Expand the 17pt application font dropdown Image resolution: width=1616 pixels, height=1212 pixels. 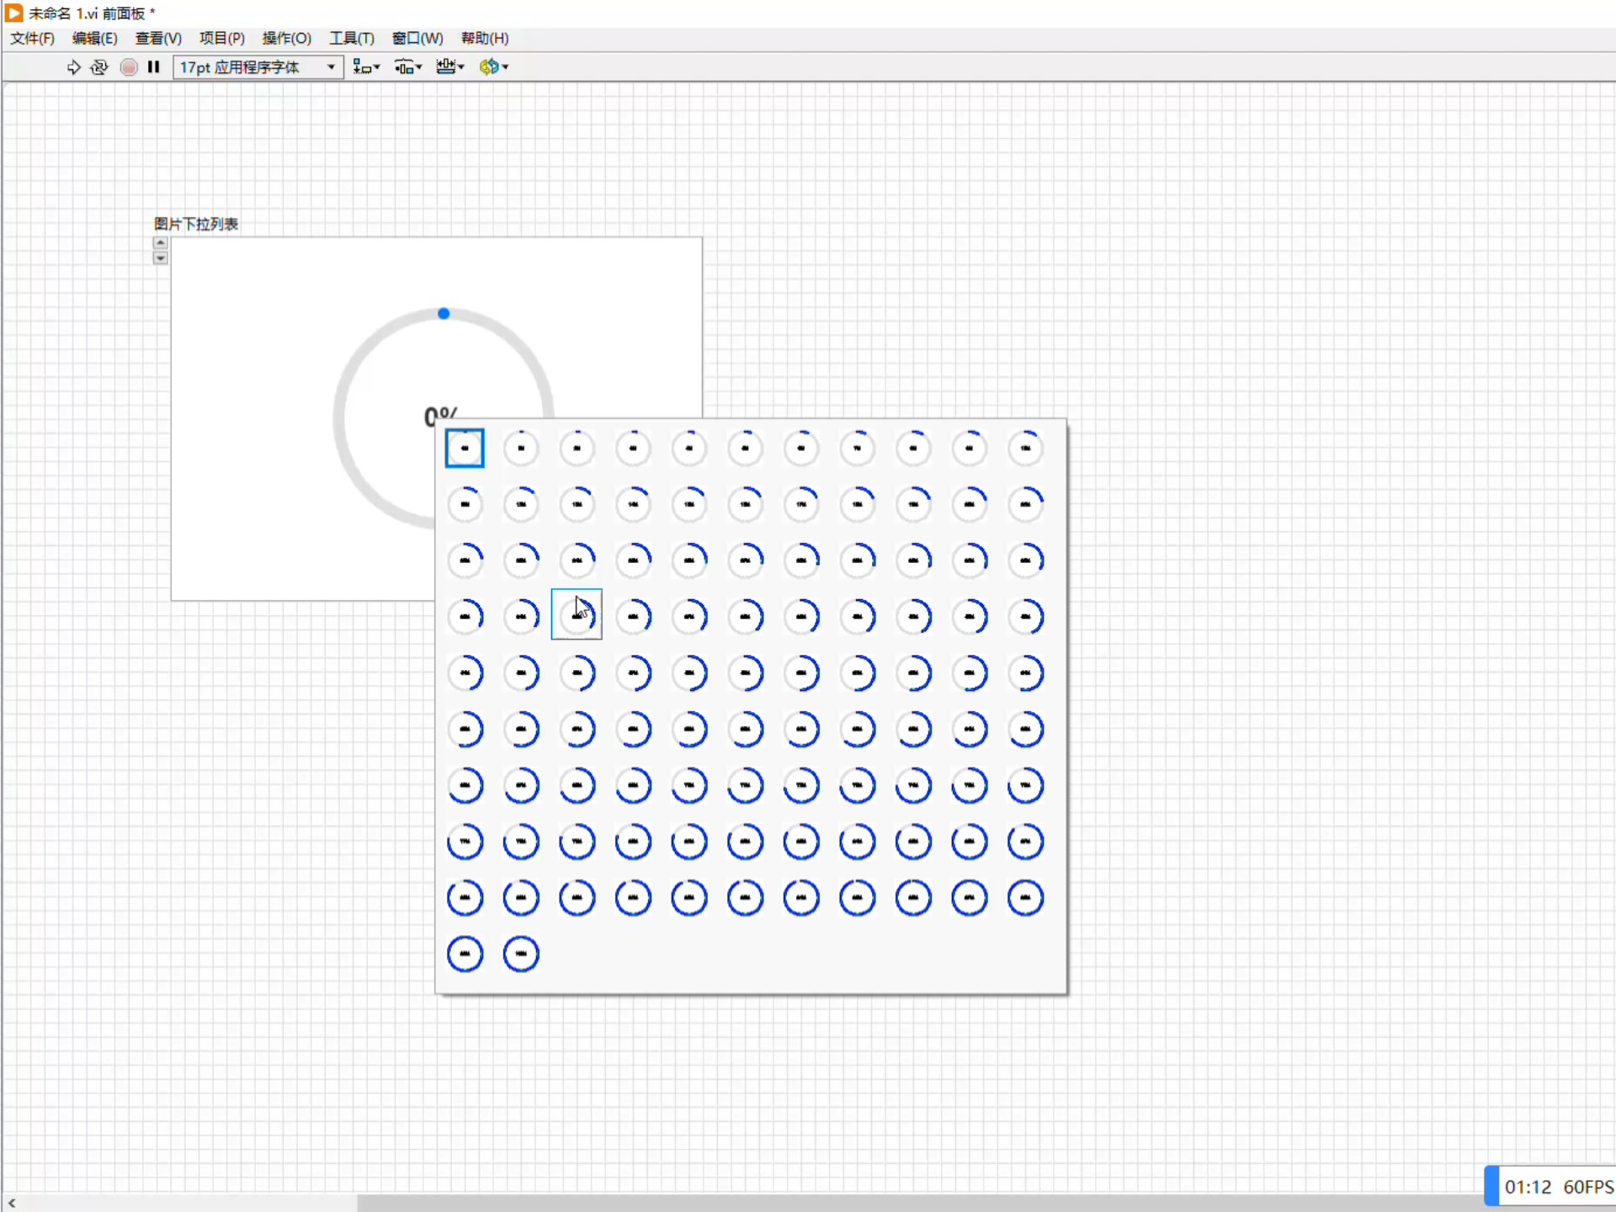[331, 67]
